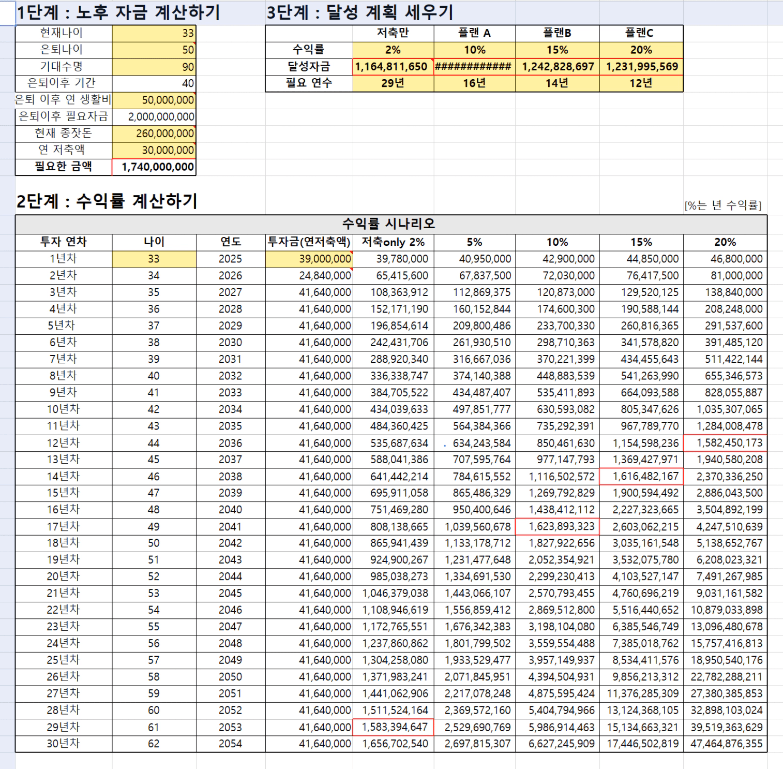Click the 5% scenario column header
Viewport: 783px width, 769px height.
pos(474,242)
